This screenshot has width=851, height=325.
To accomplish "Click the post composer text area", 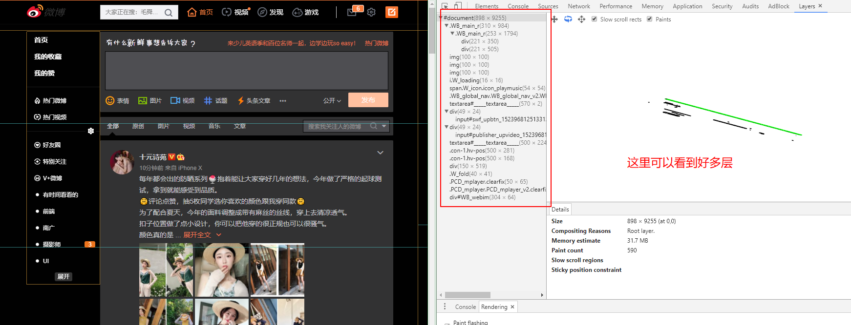I will [x=247, y=71].
